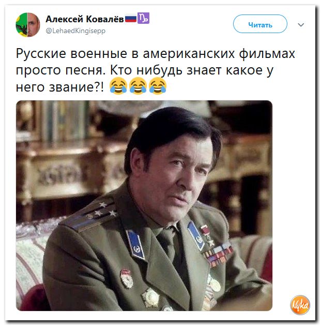Image resolution: width=321 pixels, height=326 pixels.
Task: Click the tweet text starting with Русские военные
Action: (x=155, y=70)
